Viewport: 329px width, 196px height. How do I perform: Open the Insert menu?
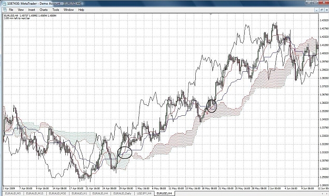[32, 10]
